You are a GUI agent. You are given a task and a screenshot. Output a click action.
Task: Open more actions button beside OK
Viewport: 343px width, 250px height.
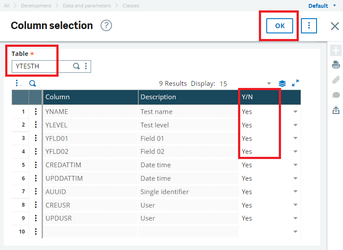309,26
